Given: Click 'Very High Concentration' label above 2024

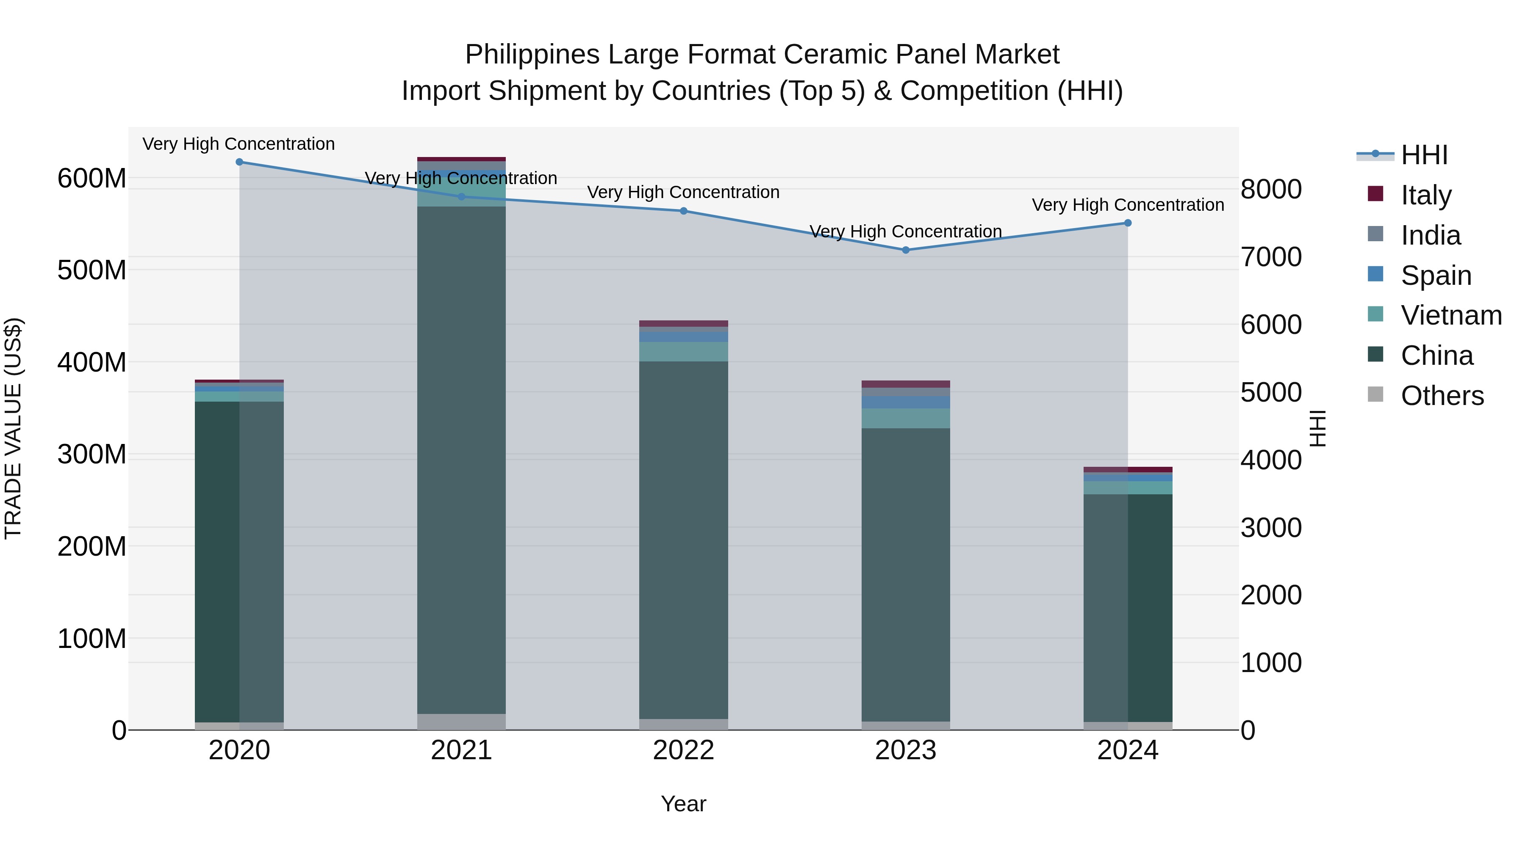Looking at the screenshot, I should point(1128,205).
